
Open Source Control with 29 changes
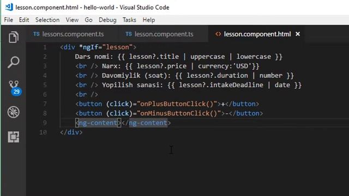pyautogui.click(x=15, y=88)
